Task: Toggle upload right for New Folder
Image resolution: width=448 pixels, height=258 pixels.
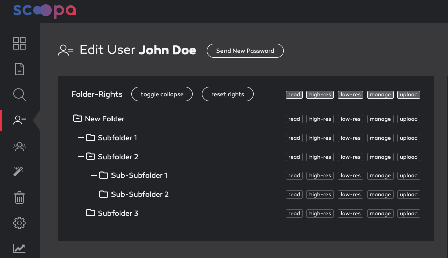Action: 408,119
